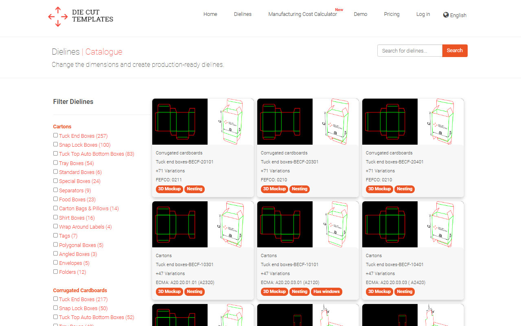This screenshot has height=326, width=521.
Task: Check the Cartons Tuck End Boxes (257) filter
Action: click(x=55, y=135)
